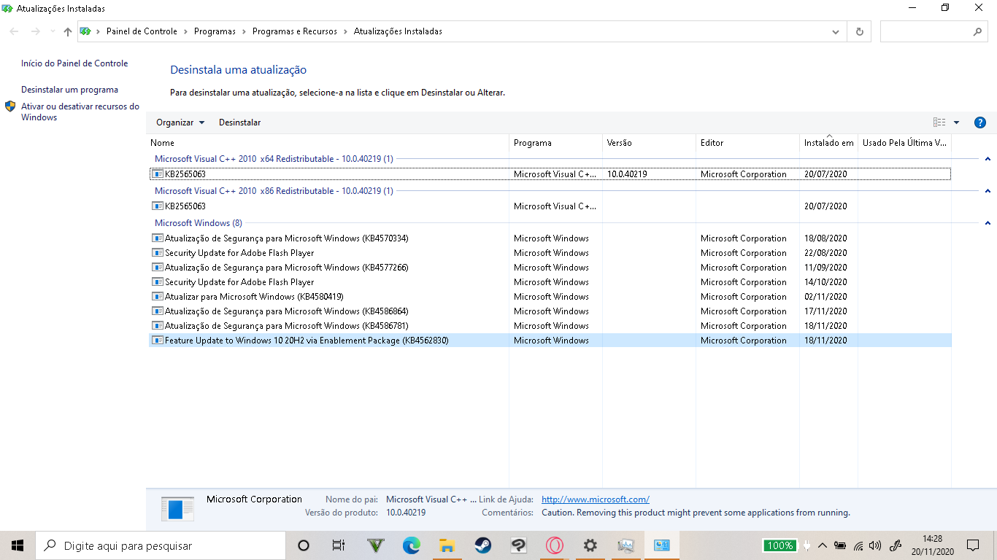This screenshot has height=560, width=997.
Task: Open the notification center icon
Action: click(973, 545)
